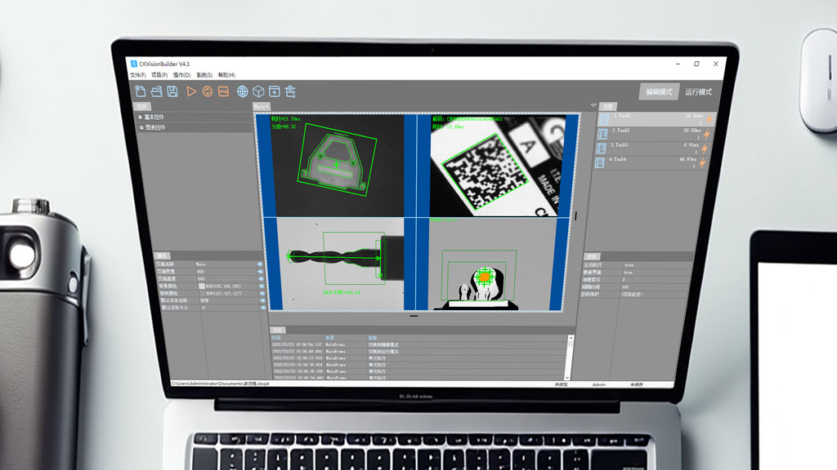Viewport: 837px width, 470px height.
Task: Select the 4.Task4 row name
Action: (617, 159)
